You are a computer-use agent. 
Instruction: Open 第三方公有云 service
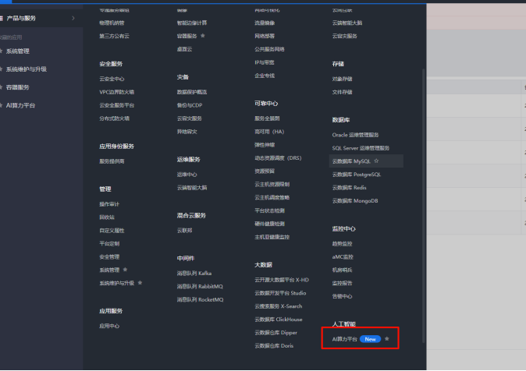tap(114, 36)
